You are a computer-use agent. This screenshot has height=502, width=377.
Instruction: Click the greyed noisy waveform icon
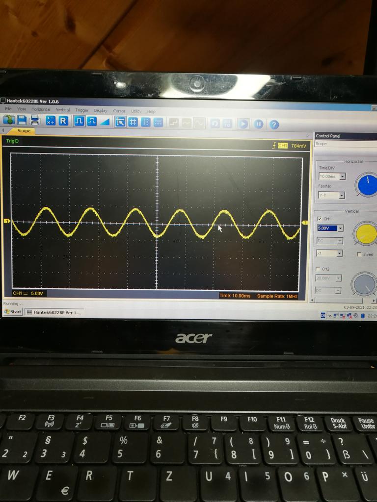[x=187, y=123]
